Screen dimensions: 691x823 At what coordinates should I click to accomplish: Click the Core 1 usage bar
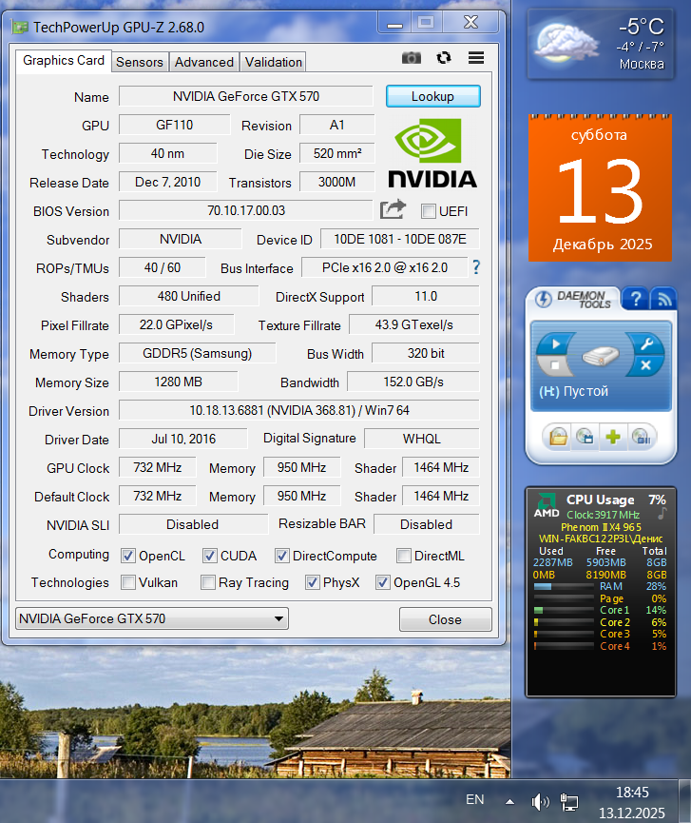click(563, 610)
